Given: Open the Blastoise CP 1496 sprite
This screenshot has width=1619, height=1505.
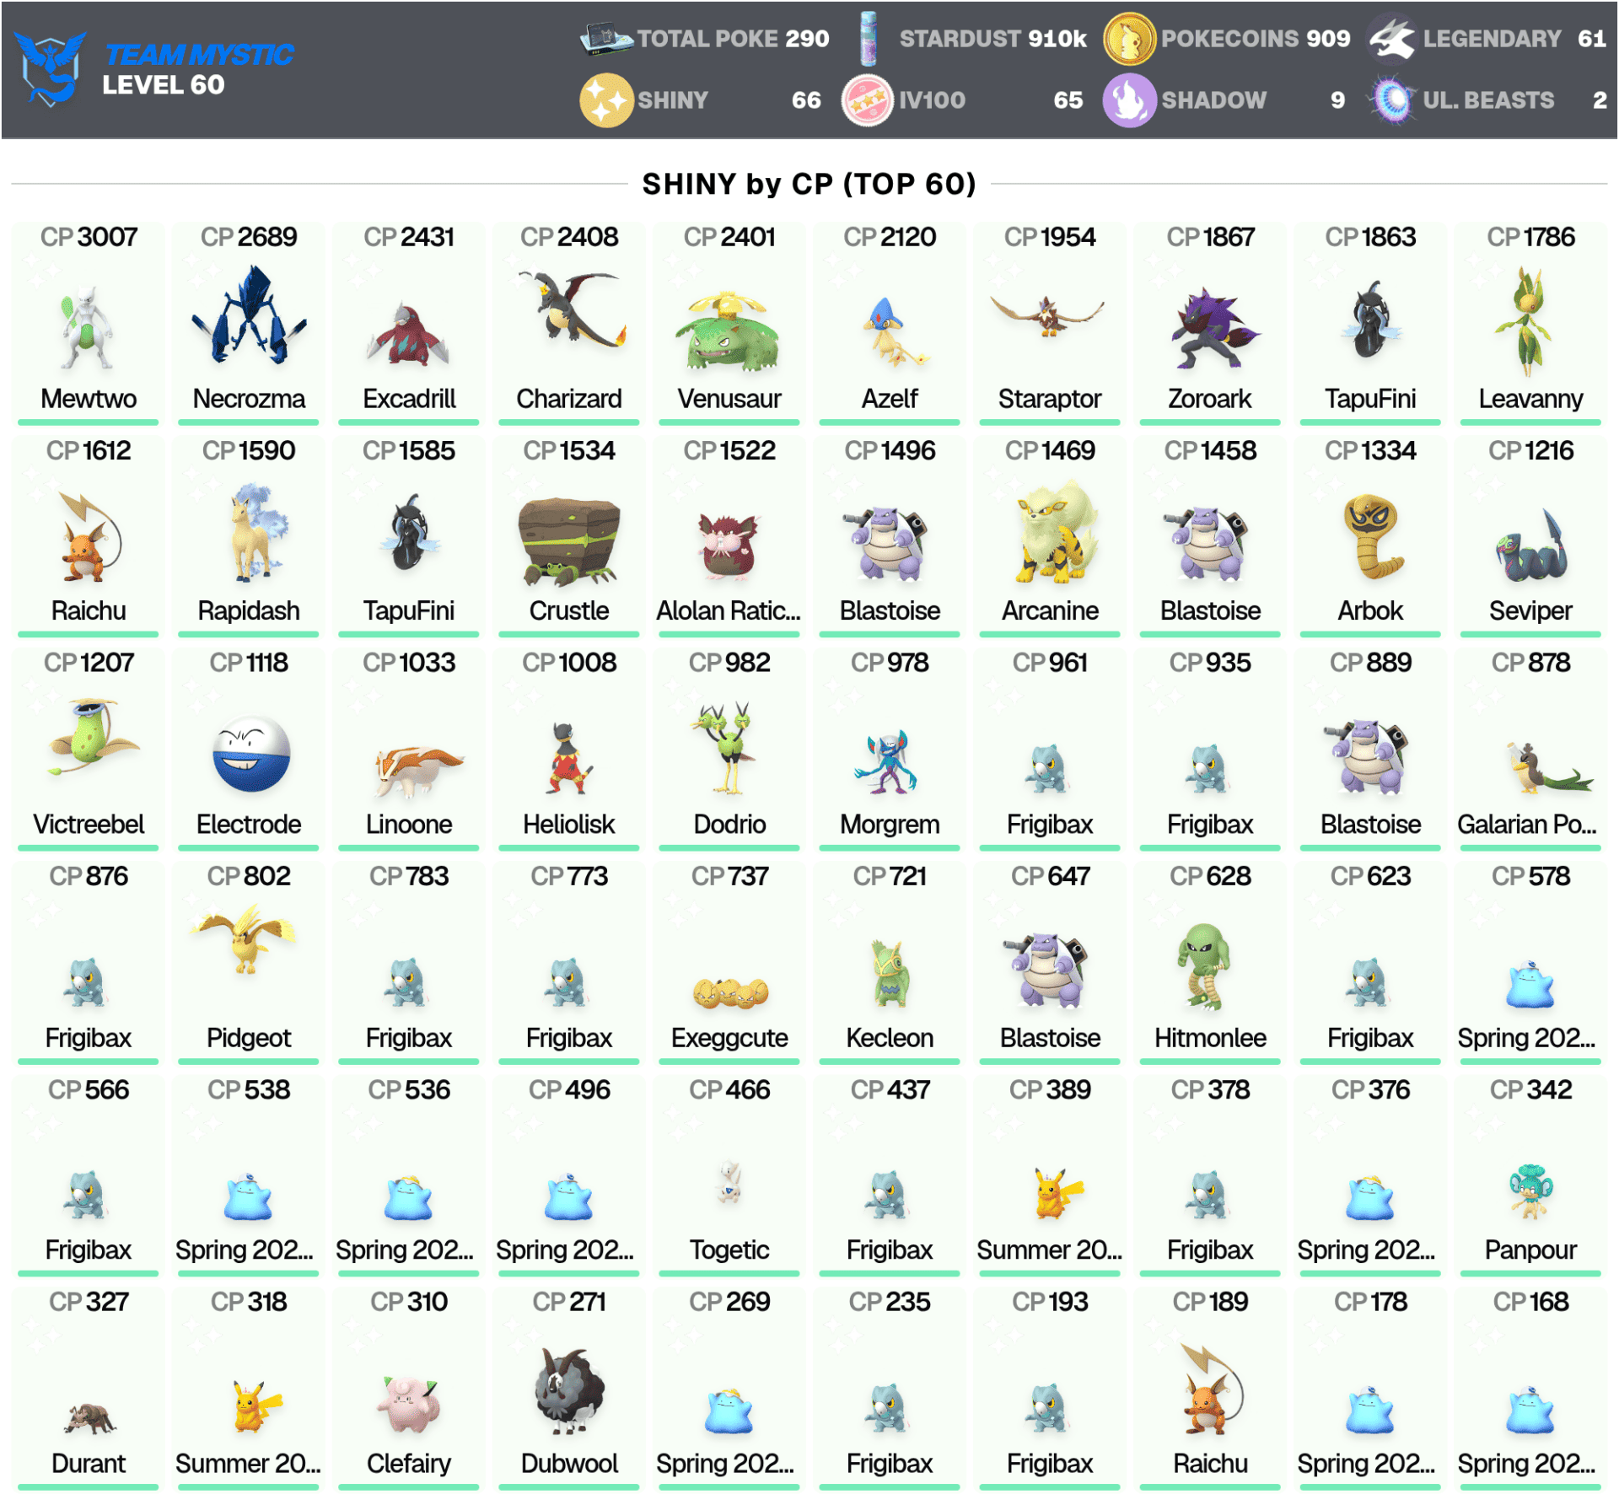Looking at the screenshot, I should click(x=885, y=544).
